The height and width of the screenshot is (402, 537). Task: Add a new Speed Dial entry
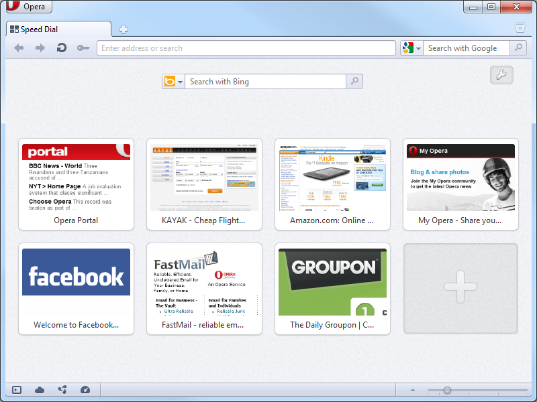460,289
